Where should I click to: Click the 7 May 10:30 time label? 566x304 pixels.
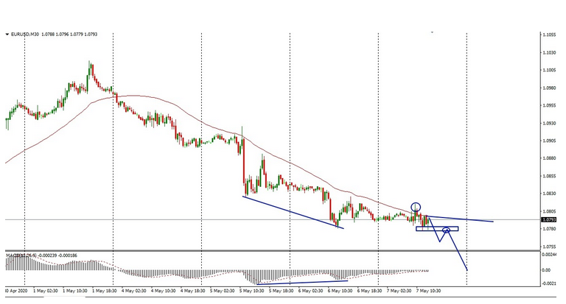click(x=429, y=291)
